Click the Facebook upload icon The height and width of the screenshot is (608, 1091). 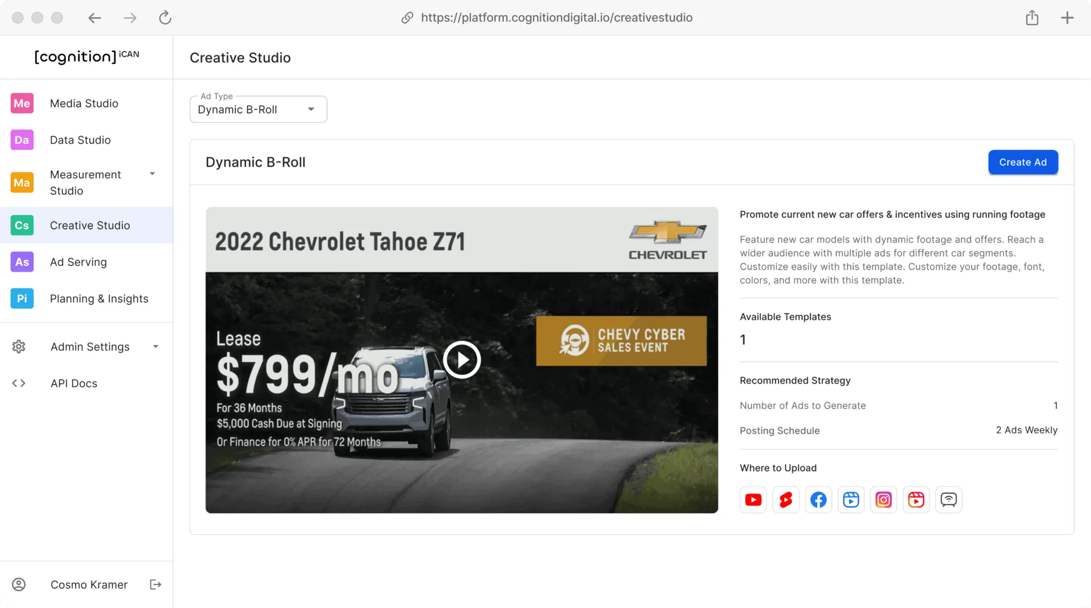tap(818, 499)
